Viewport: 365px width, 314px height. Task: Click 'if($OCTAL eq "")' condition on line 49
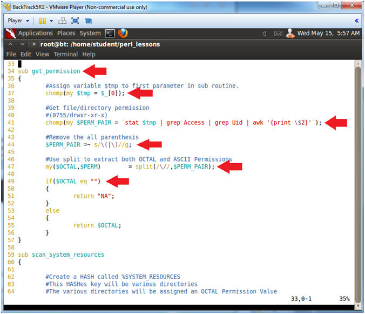coord(73,181)
